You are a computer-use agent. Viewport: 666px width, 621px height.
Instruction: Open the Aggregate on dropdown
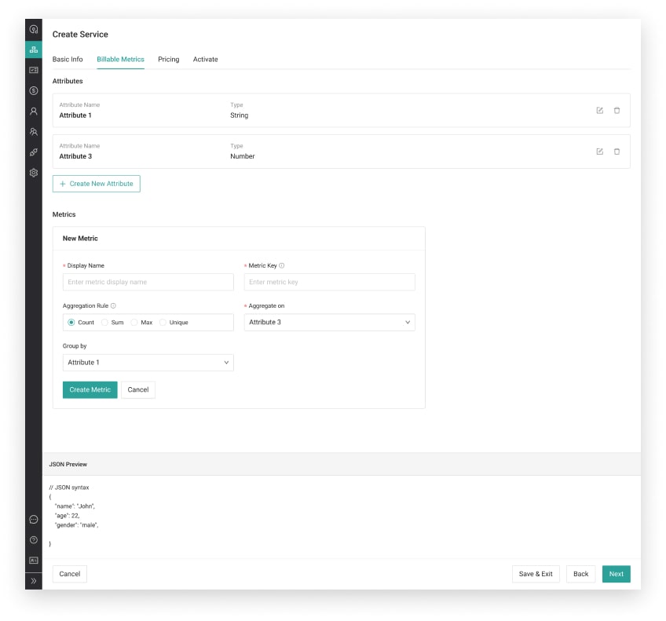[329, 323]
